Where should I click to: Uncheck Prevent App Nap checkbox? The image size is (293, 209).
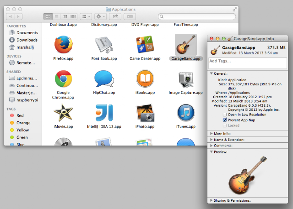click(225, 120)
